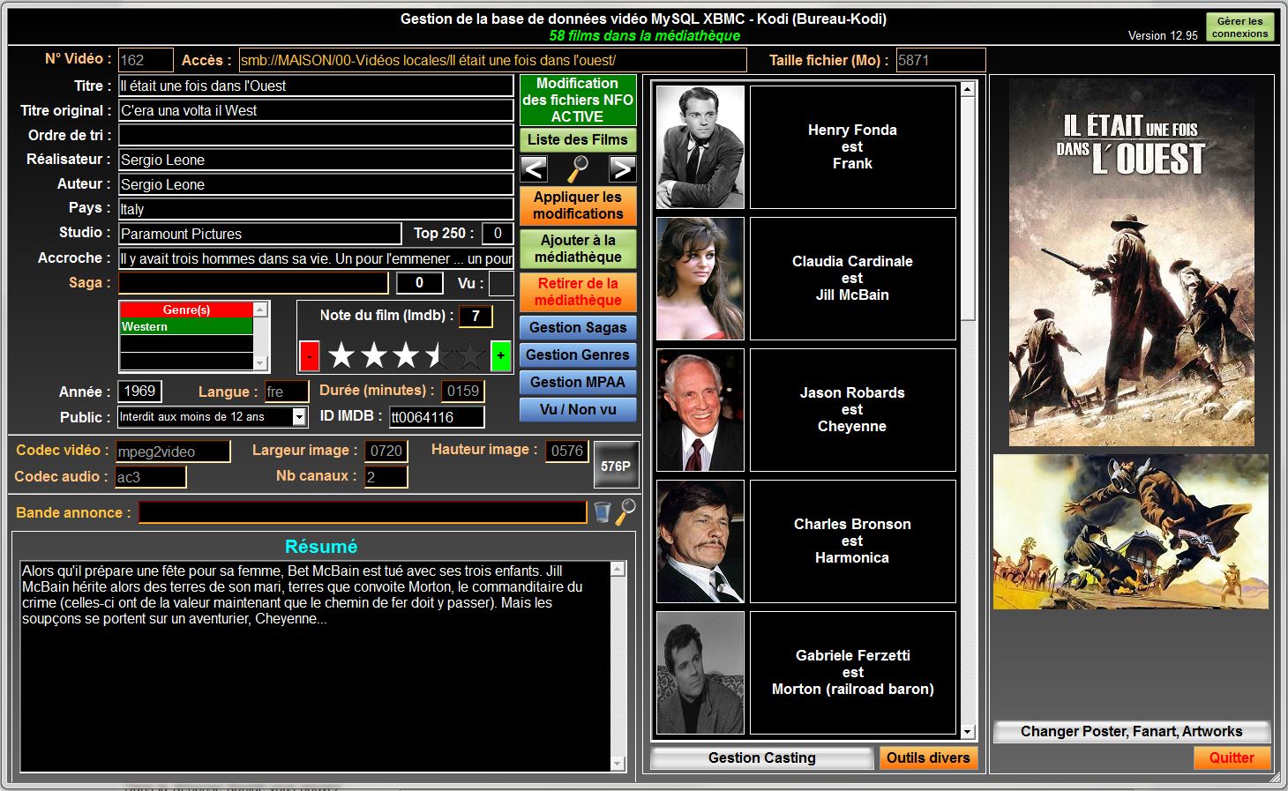Click Changer Poster, Fanart, Artworks
1288x791 pixels.
coord(1132,731)
